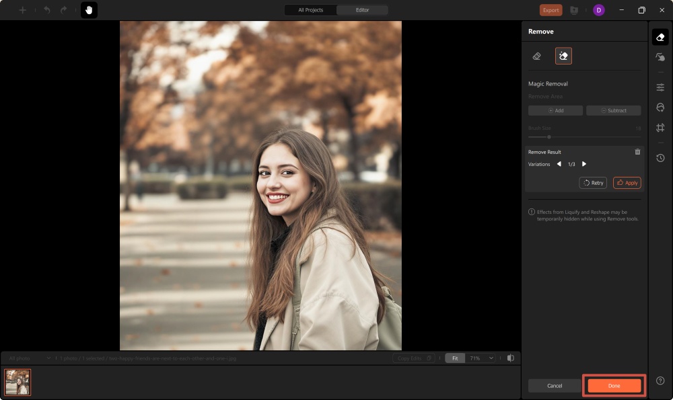Delete the Remove Result via trash icon
673x400 pixels.
(638, 151)
